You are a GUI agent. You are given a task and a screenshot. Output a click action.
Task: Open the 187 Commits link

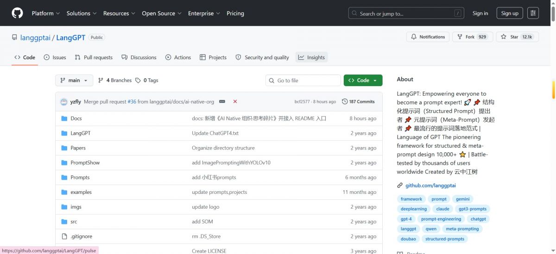(358, 102)
